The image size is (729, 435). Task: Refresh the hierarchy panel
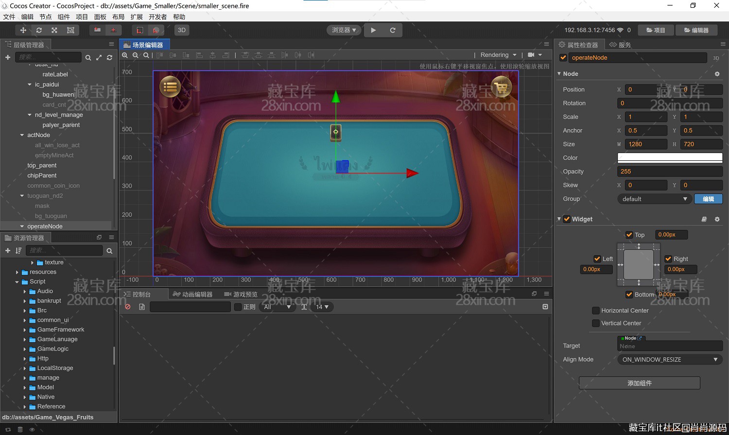[109, 57]
